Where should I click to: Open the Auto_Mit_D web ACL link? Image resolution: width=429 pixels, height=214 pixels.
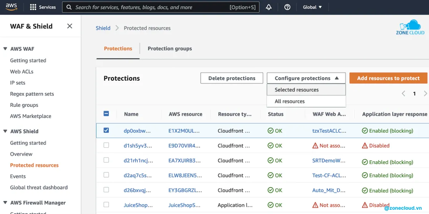[329, 190]
